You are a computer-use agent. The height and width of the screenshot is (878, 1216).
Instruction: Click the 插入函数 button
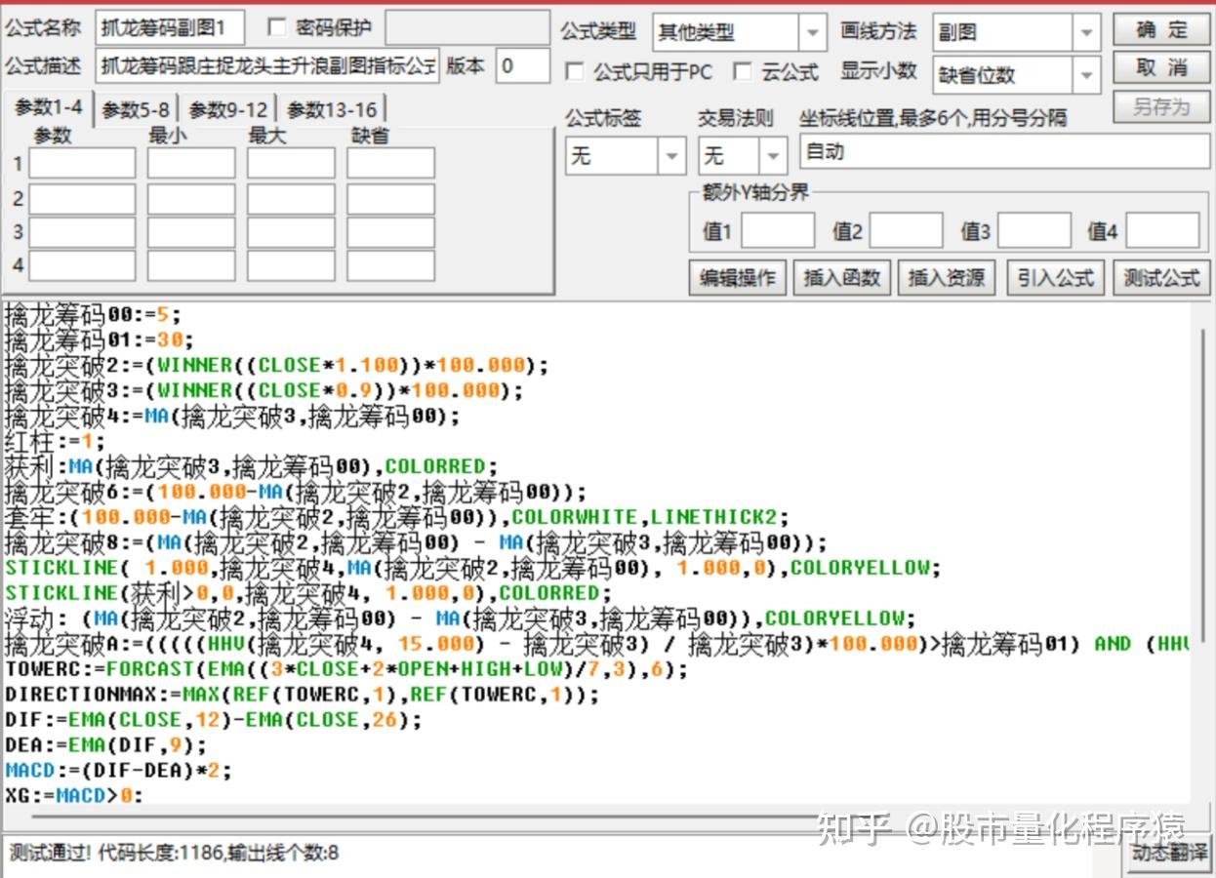click(841, 278)
